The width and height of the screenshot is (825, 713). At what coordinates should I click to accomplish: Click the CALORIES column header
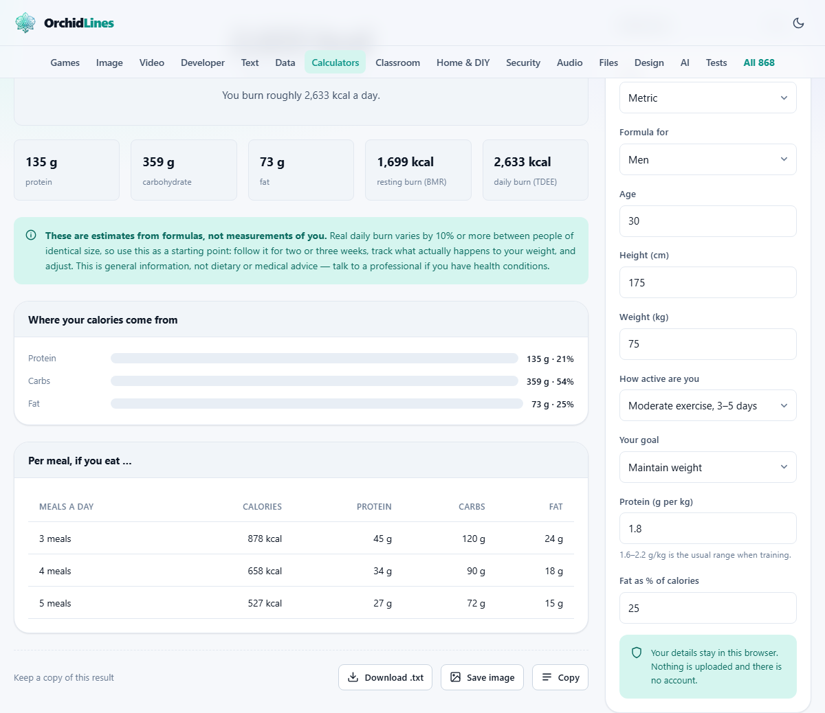coord(262,506)
